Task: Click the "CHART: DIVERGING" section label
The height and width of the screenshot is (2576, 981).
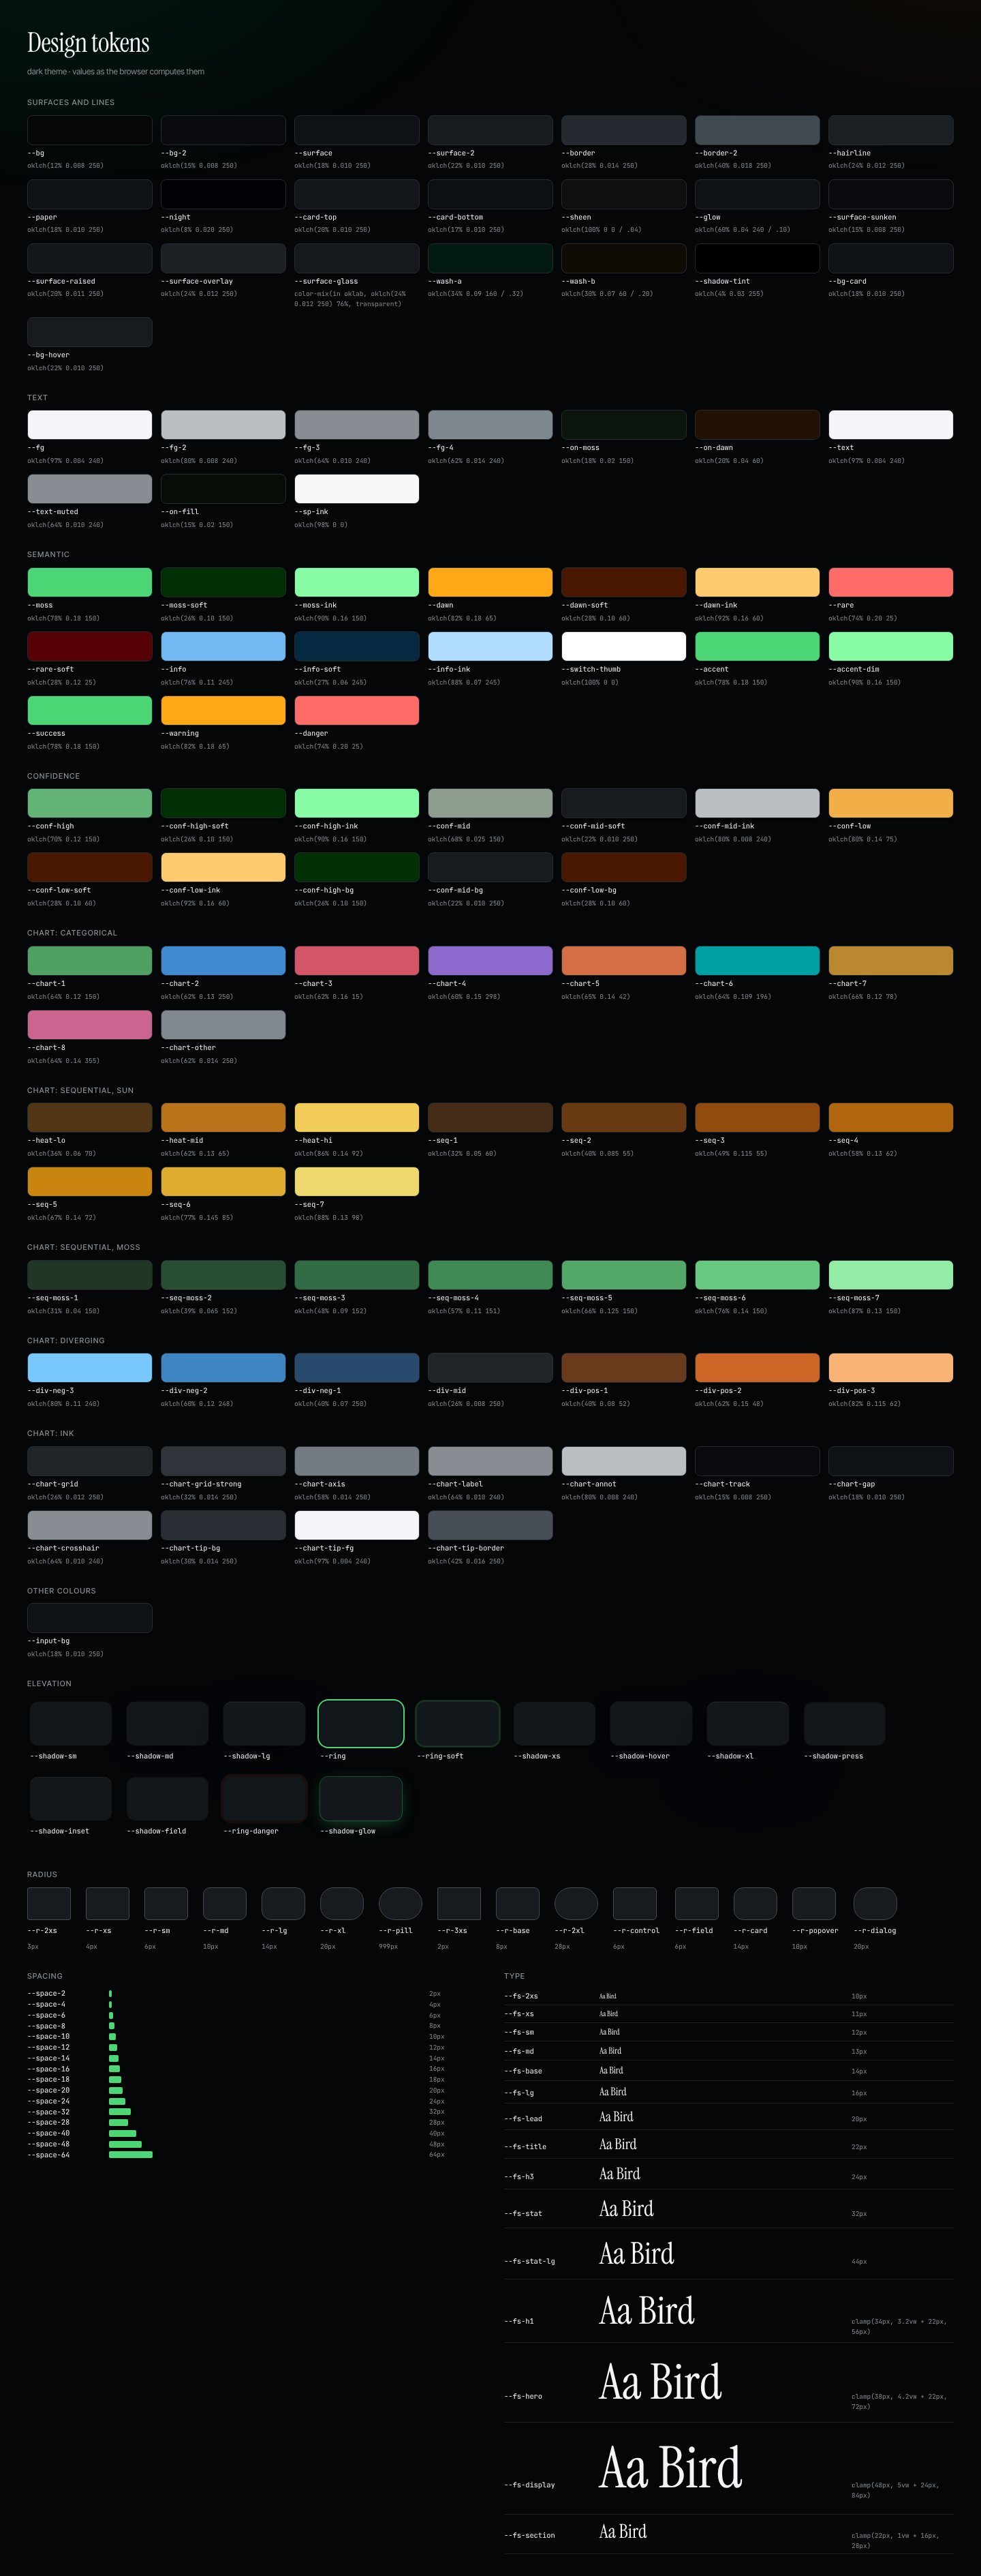Action: (66, 1340)
